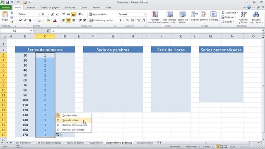Viewport: 265px width, 149px height.
Task: Open the font size dropdown
Action: coord(49,14)
